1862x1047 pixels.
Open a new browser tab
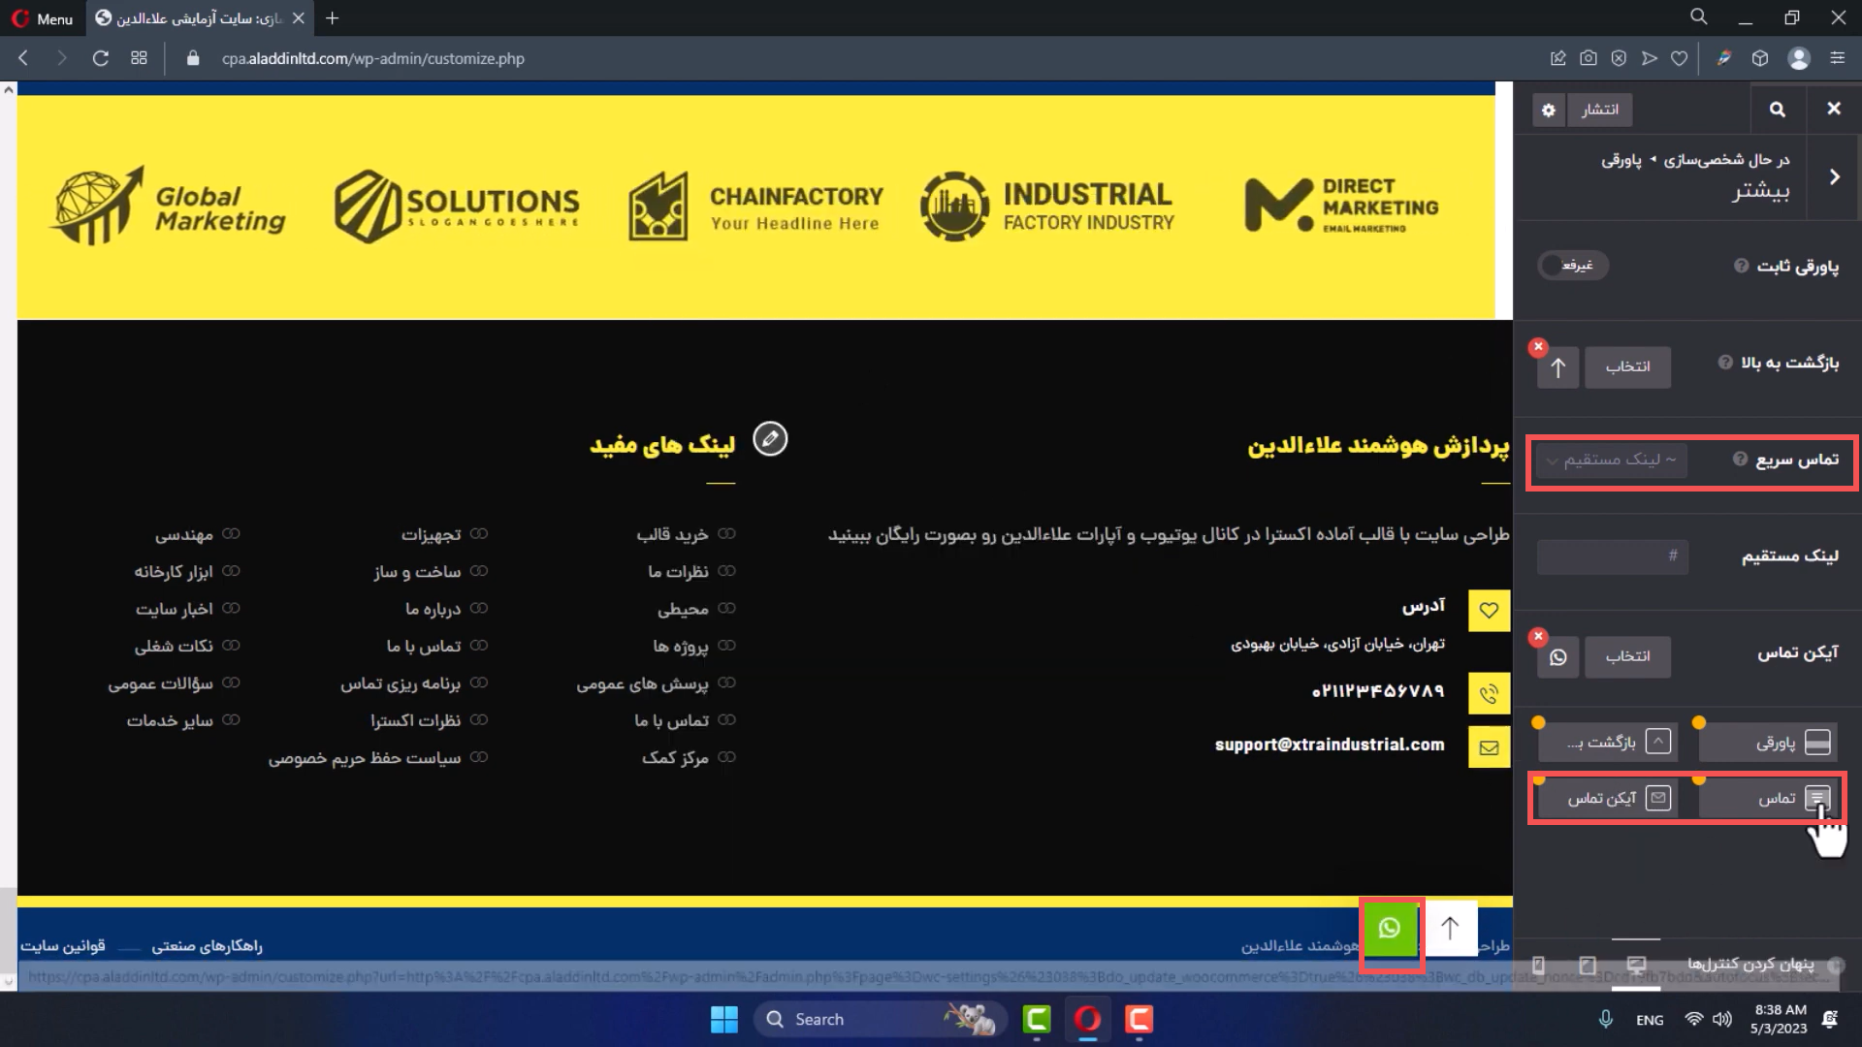tap(333, 18)
